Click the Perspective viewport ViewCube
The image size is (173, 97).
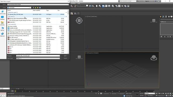[x=154, y=58]
